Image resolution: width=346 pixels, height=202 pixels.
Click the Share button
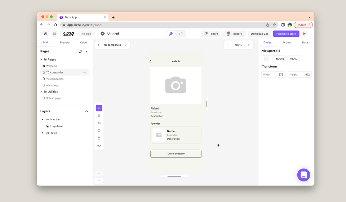pos(211,34)
